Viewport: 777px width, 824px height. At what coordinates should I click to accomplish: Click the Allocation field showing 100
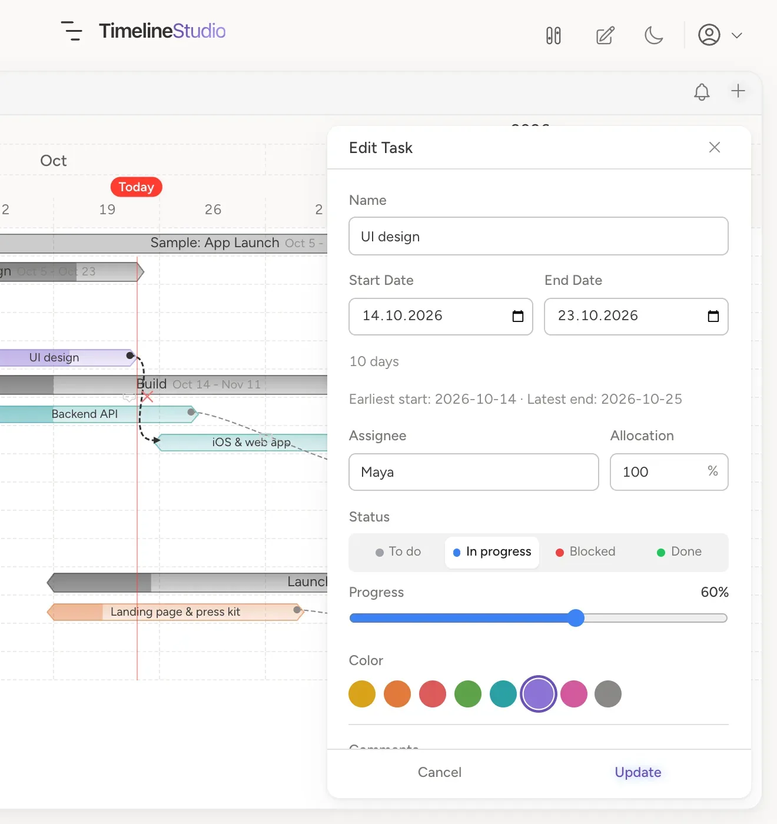click(x=669, y=472)
